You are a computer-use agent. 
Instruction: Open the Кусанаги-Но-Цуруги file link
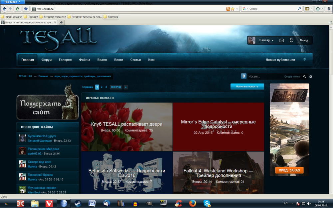42,136
